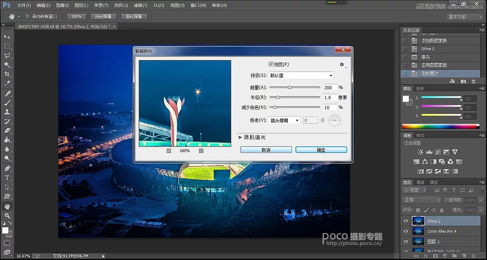Enable 'Scroll All Windows' (滚动所有窗口) checkbox
The image size is (487, 260).
pos(28,17)
